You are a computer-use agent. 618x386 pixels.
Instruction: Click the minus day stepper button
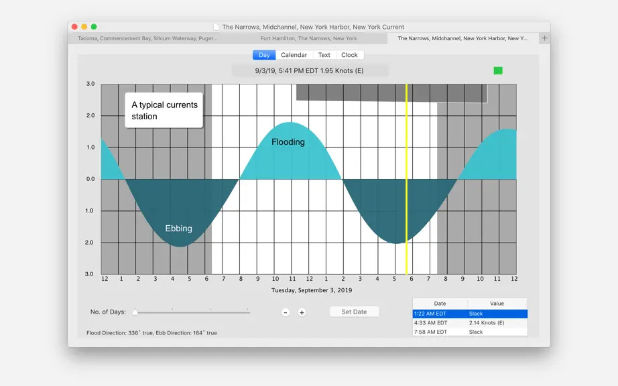(x=286, y=312)
